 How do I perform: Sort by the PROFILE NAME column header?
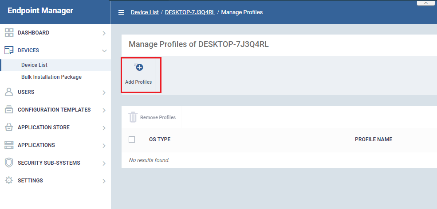point(374,139)
